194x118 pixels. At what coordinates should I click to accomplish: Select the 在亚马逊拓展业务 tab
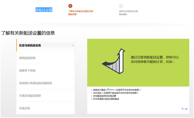click(x=45, y=45)
